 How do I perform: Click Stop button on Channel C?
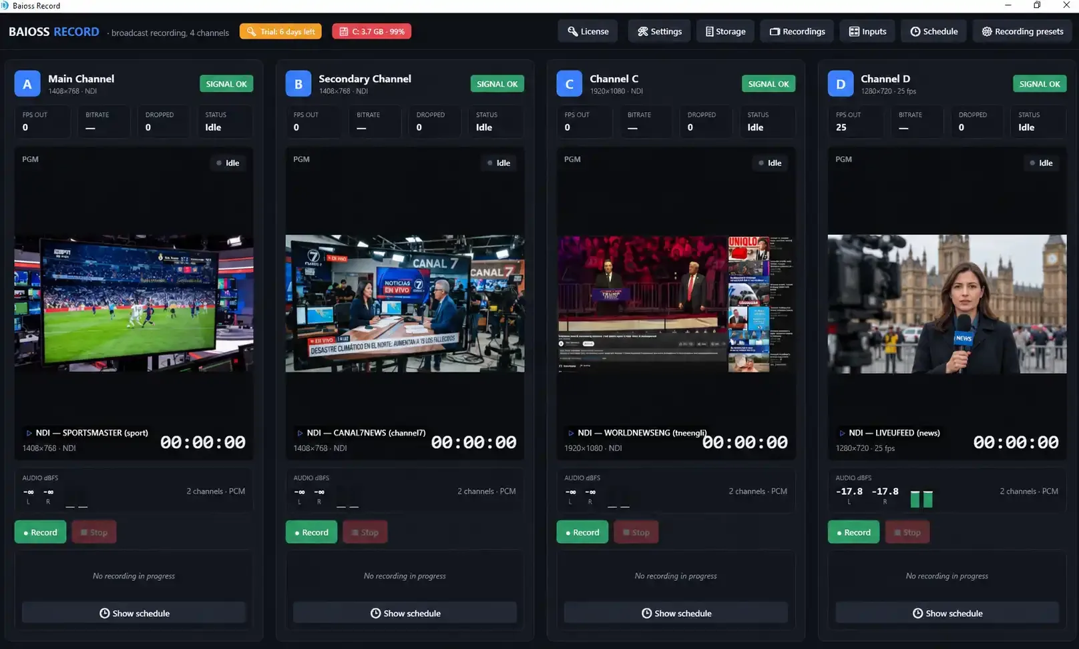point(636,532)
